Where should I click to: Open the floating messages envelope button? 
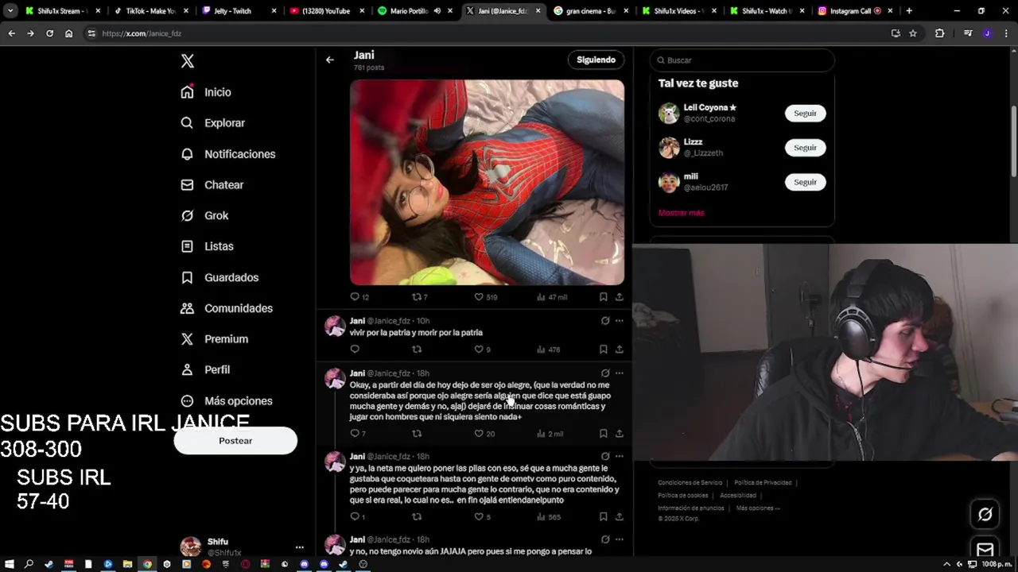tap(985, 549)
